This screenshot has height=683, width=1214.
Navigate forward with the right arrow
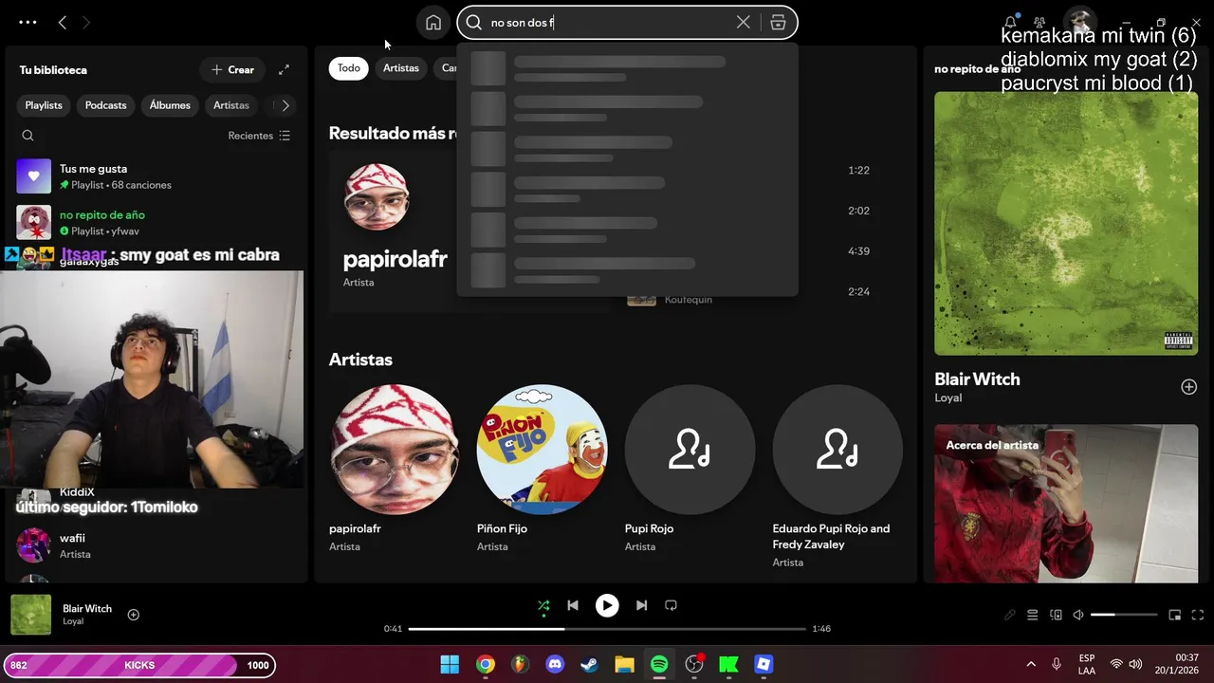point(86,22)
